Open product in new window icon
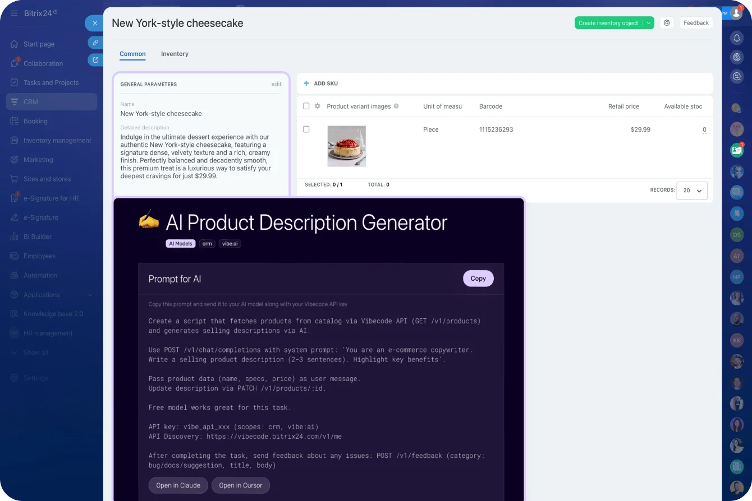This screenshot has width=752, height=501. click(95, 60)
